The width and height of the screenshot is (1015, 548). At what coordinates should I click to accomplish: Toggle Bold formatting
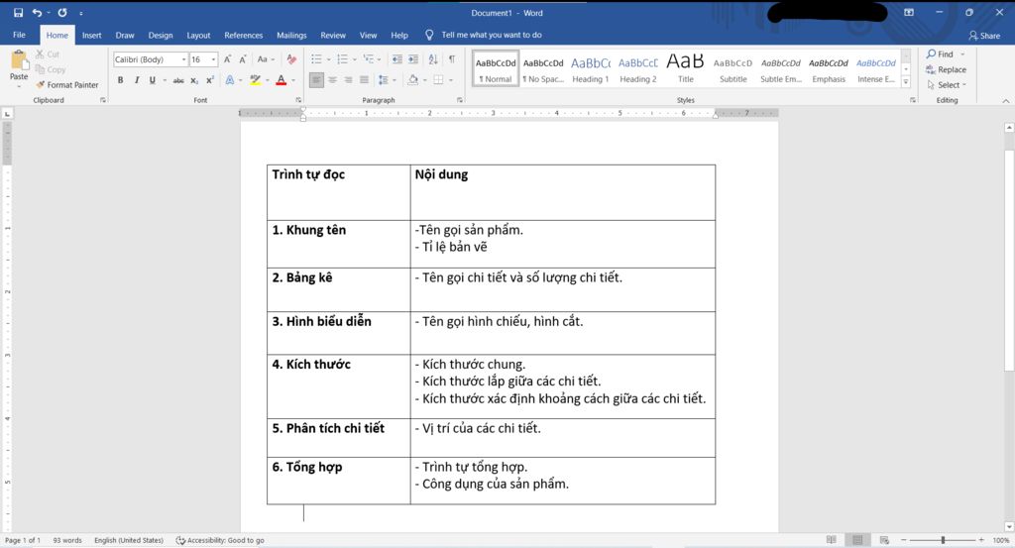click(x=120, y=80)
